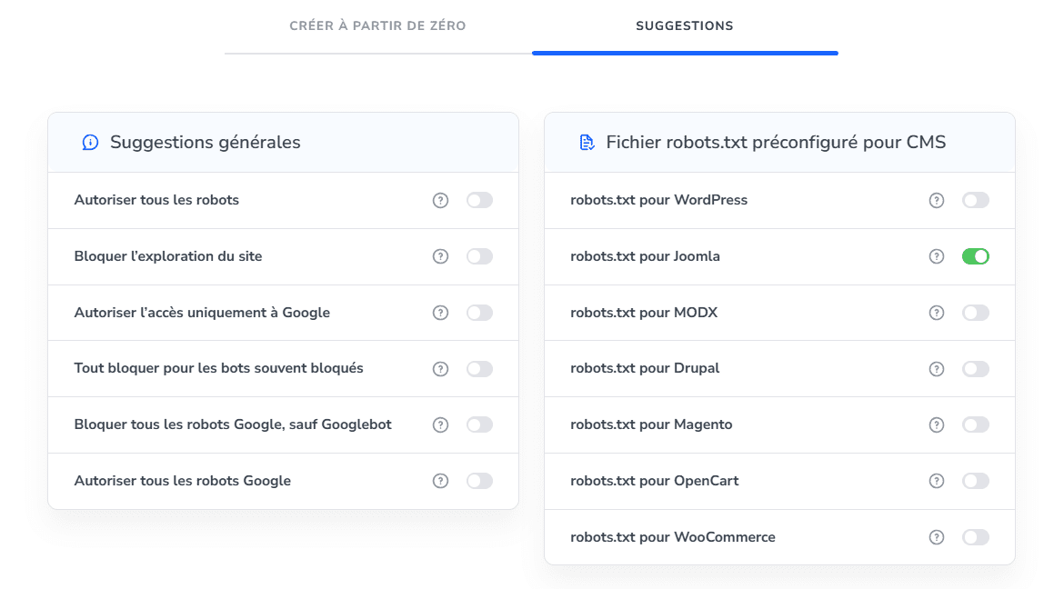1064x589 pixels.
Task: Open help icon for Bloquer l'exploration du site
Action: [440, 256]
